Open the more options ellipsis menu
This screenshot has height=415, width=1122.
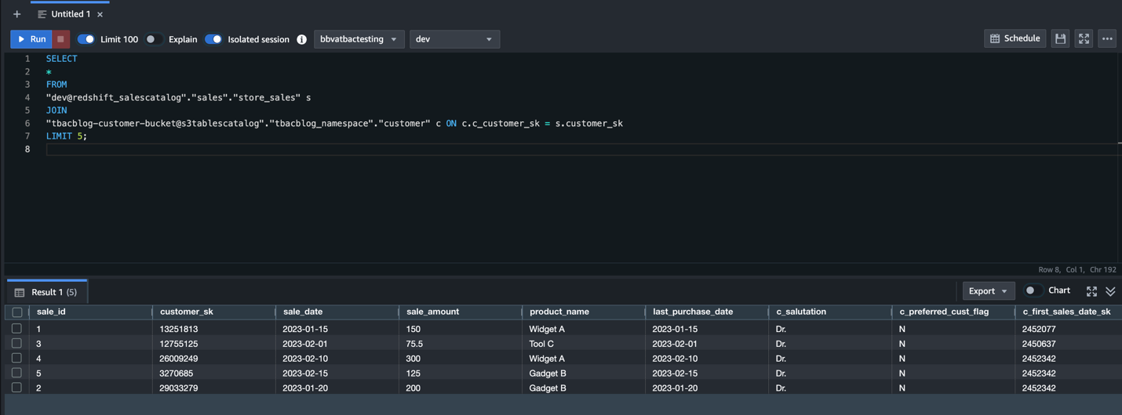point(1107,38)
